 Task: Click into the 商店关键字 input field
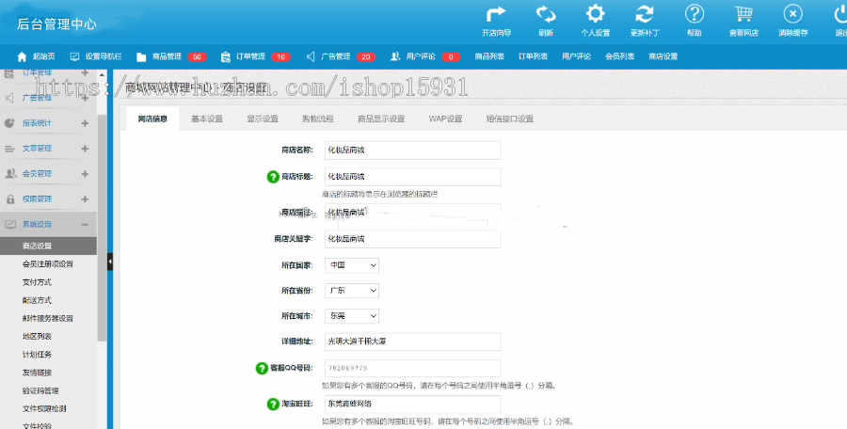(x=413, y=239)
